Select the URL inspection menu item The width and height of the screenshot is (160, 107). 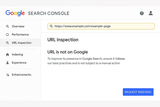point(22,43)
